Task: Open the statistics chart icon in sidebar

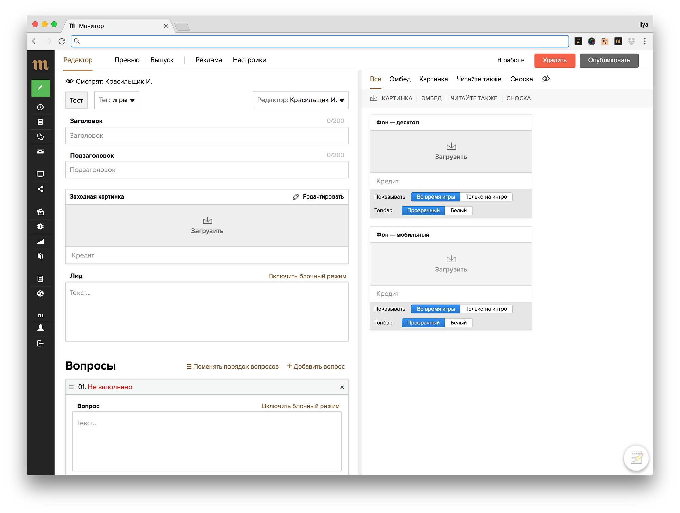Action: point(40,241)
